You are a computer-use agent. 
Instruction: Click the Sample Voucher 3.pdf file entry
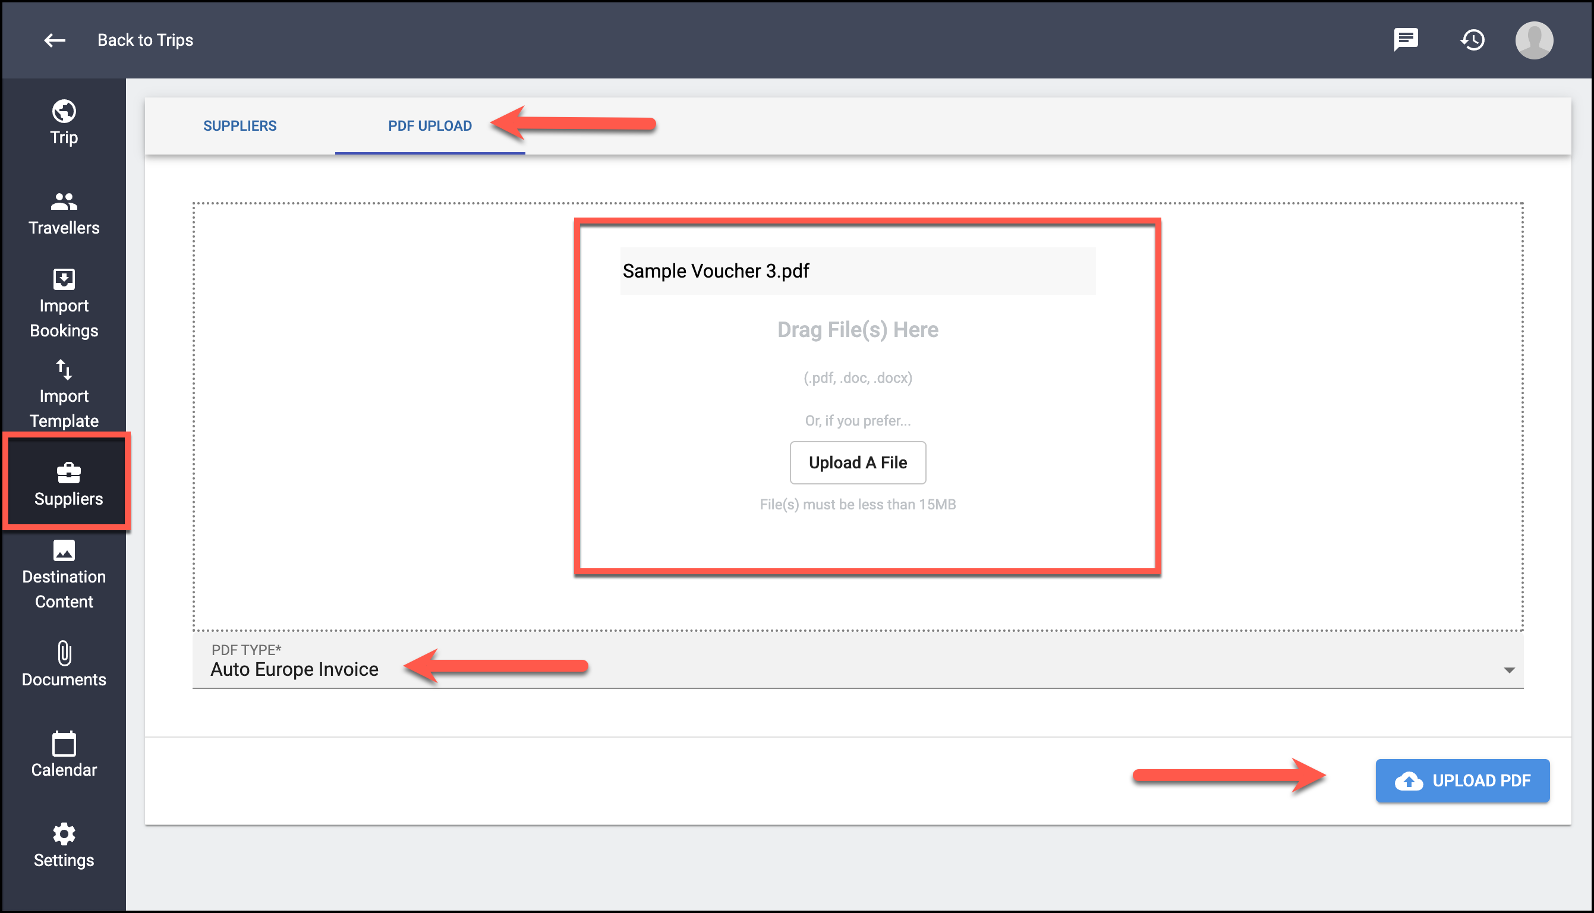[x=858, y=271]
